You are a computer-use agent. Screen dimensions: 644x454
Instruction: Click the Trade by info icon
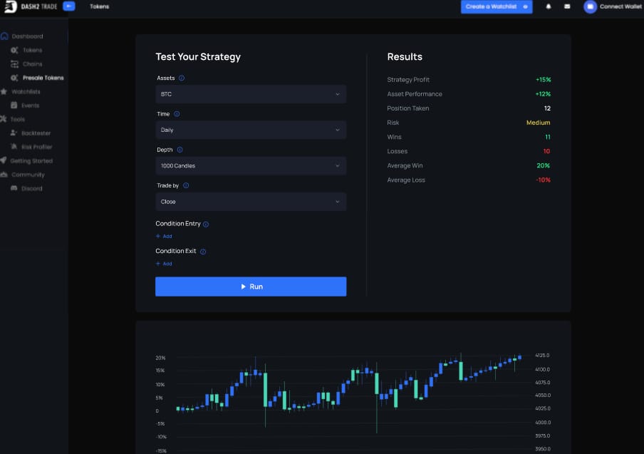click(186, 186)
